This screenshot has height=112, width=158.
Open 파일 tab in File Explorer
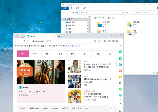(65, 8)
